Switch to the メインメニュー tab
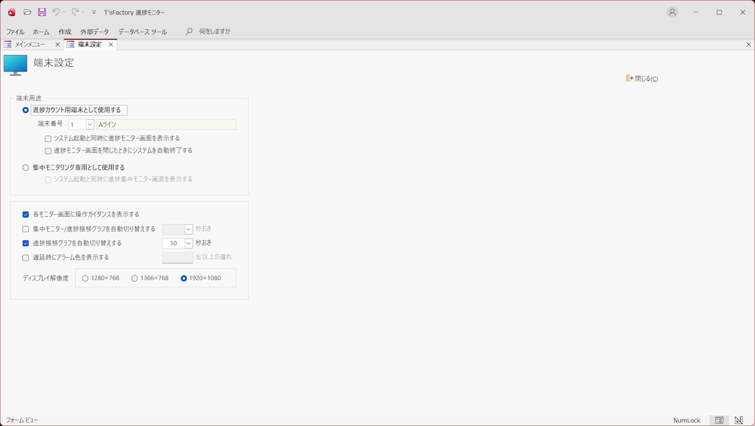 point(29,45)
